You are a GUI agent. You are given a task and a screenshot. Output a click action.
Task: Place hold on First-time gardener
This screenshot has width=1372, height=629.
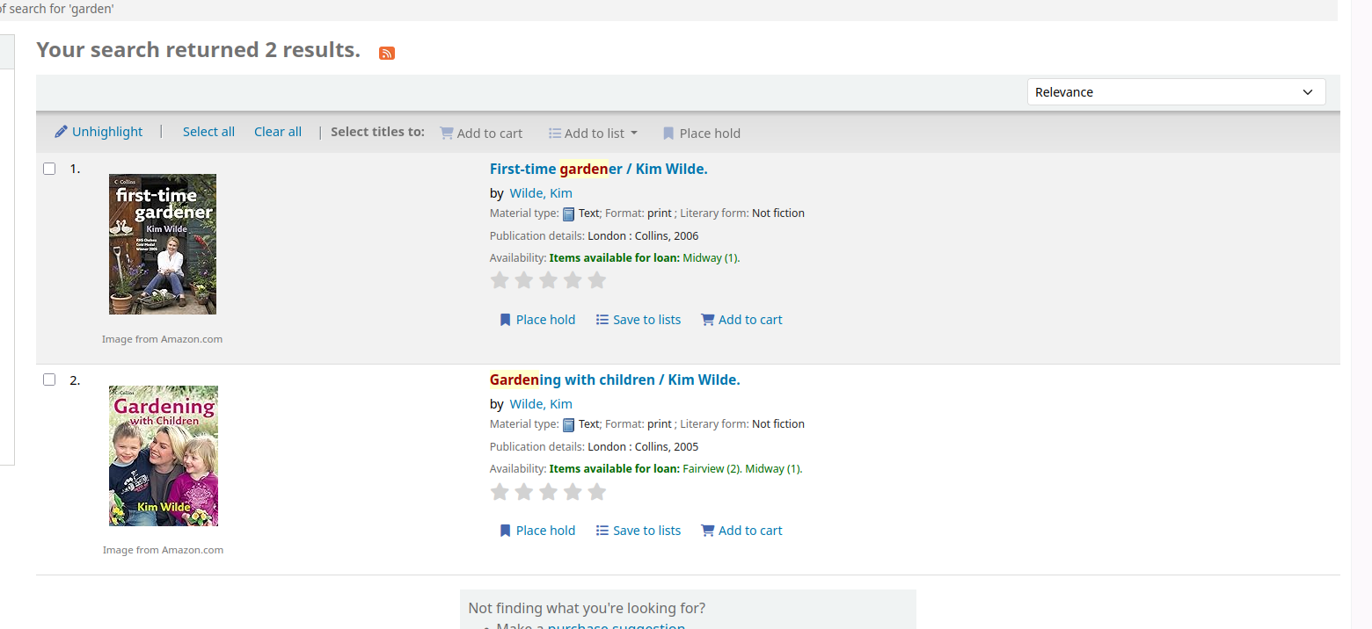536,320
